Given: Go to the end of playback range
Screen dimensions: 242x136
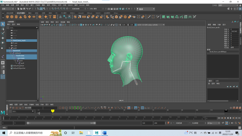Looking at the screenshot, I should coord(239,118).
